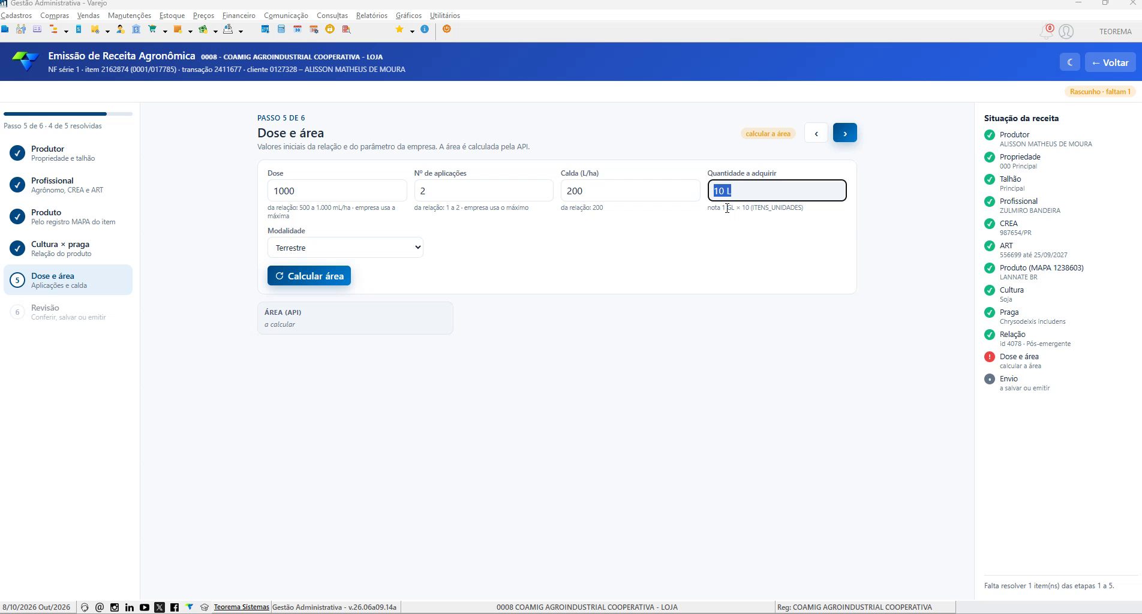Click the Dose input field with 1000
1142x614 pixels.
(337, 191)
